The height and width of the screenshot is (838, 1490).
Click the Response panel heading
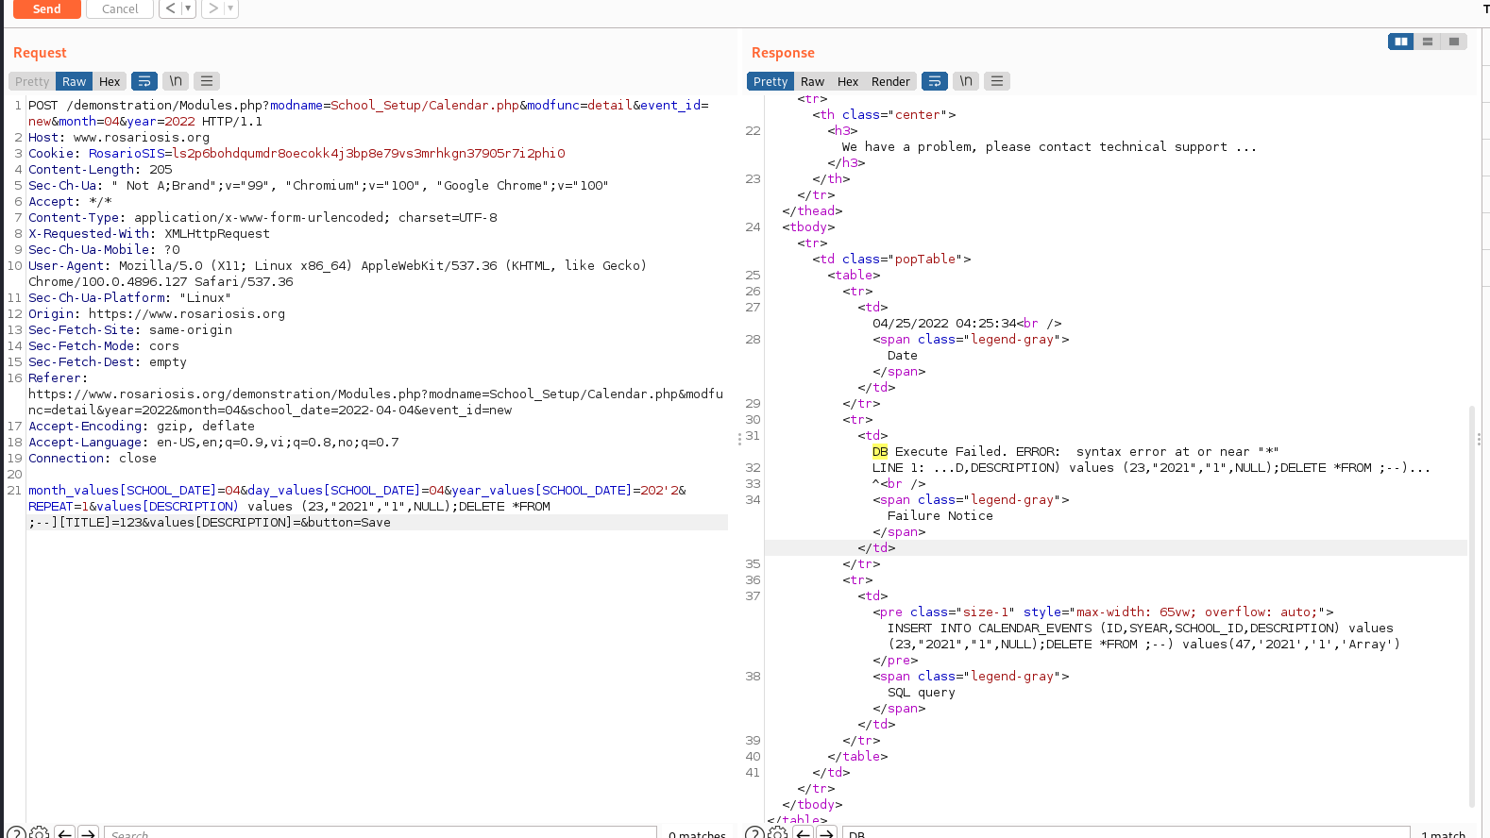click(x=783, y=53)
